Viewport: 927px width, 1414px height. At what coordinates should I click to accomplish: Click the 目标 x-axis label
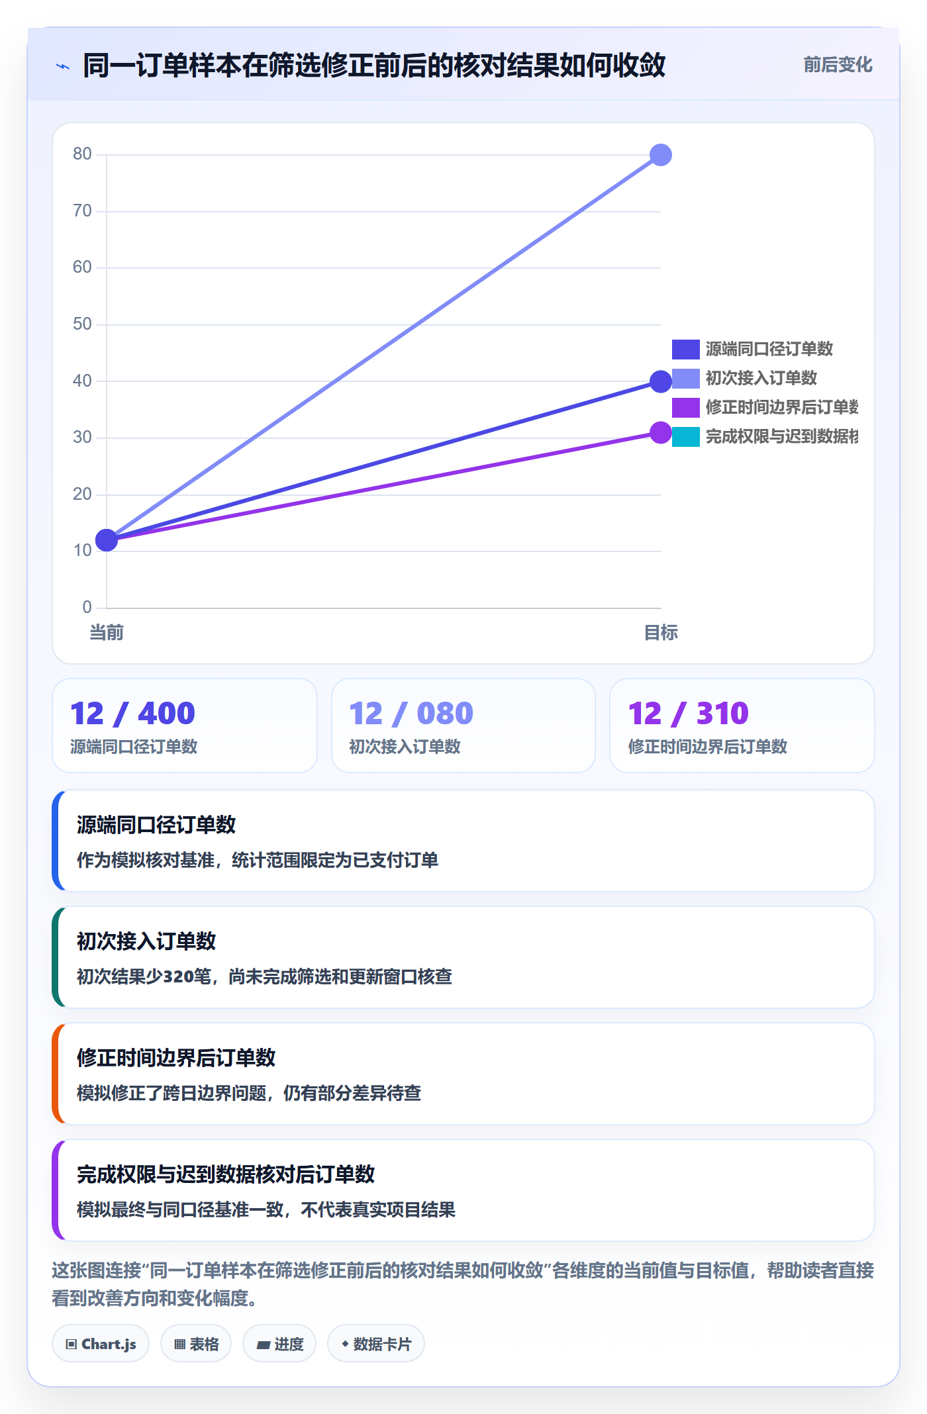661,633
